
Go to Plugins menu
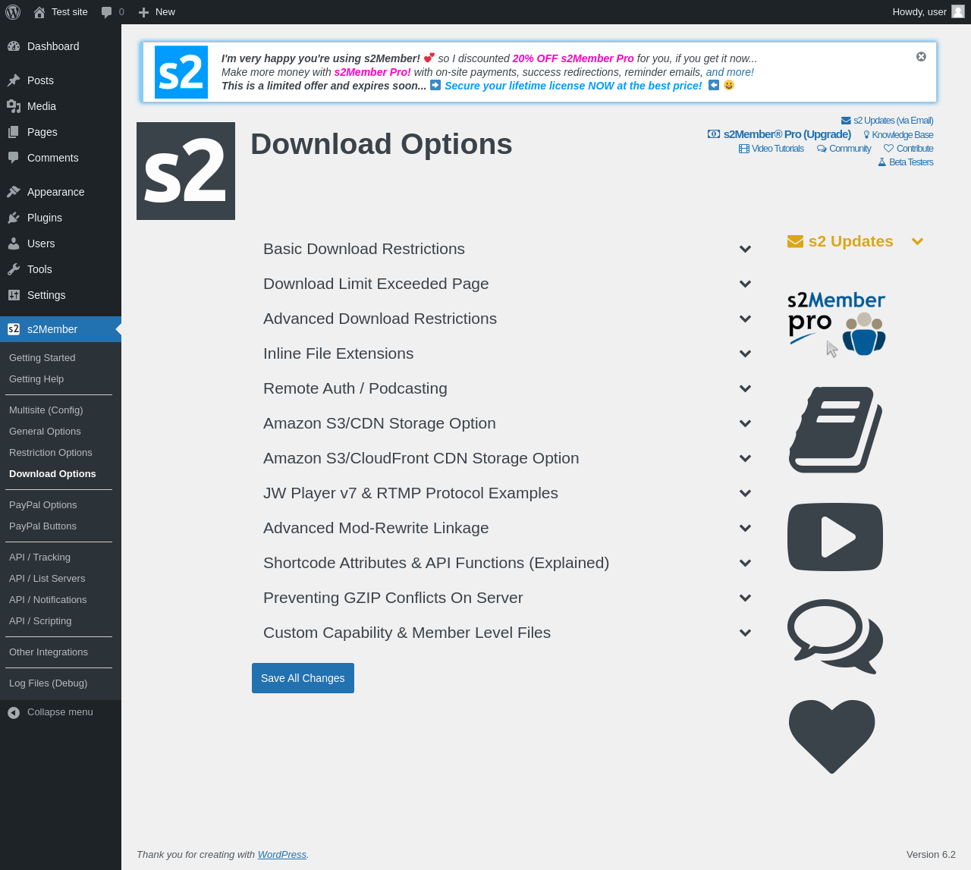61,218
